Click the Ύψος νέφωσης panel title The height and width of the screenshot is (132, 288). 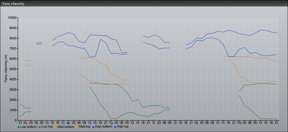[13, 4]
